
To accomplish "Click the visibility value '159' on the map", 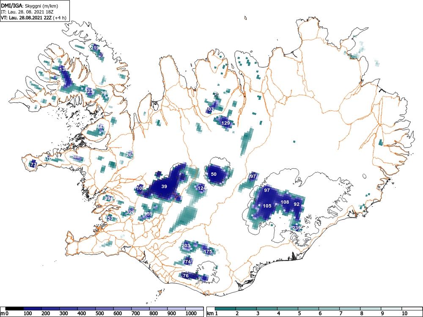I will click(148, 214).
